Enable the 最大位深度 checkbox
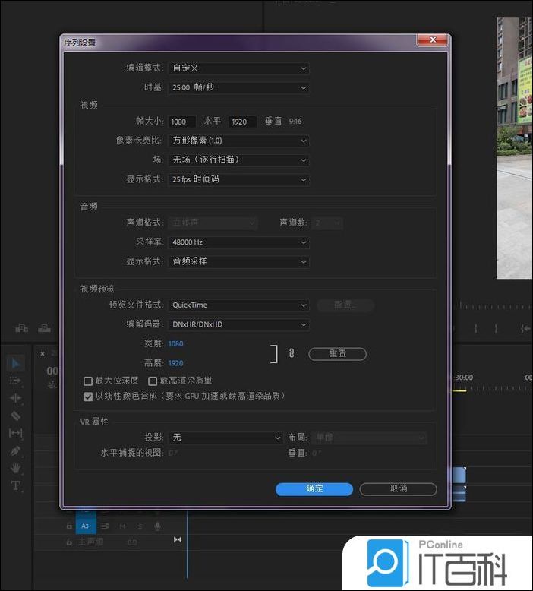The width and height of the screenshot is (533, 591). pyautogui.click(x=88, y=381)
